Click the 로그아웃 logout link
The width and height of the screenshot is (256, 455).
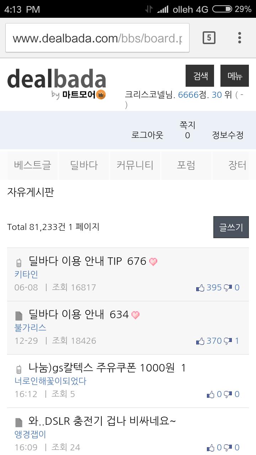[x=147, y=135]
